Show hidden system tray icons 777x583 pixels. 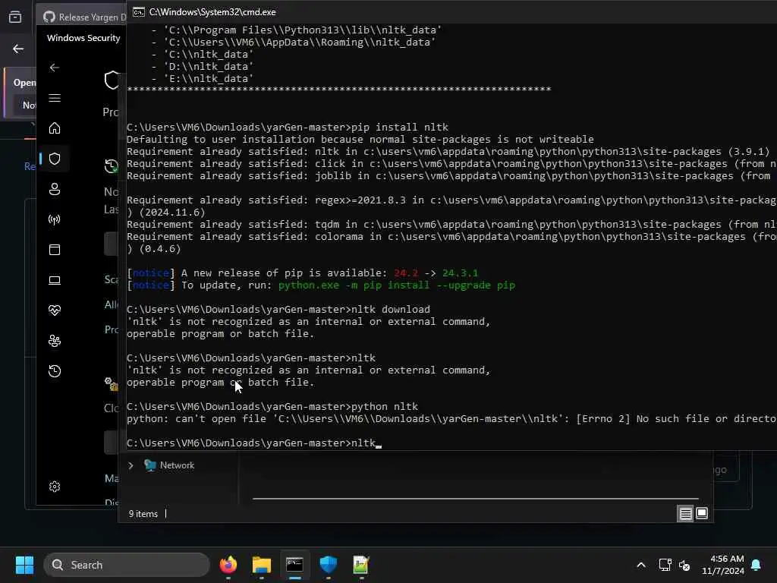[x=640, y=565]
